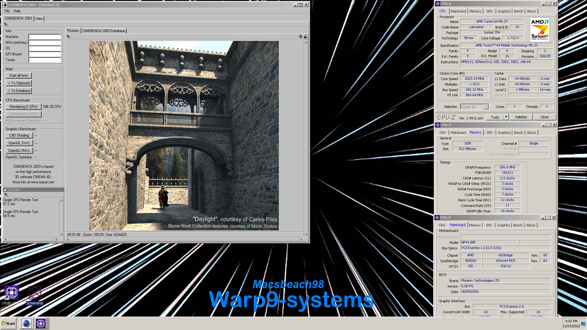Open the Mainboard tab in top CPU-Z window
The height and width of the screenshot is (330, 587).
(x=458, y=11)
